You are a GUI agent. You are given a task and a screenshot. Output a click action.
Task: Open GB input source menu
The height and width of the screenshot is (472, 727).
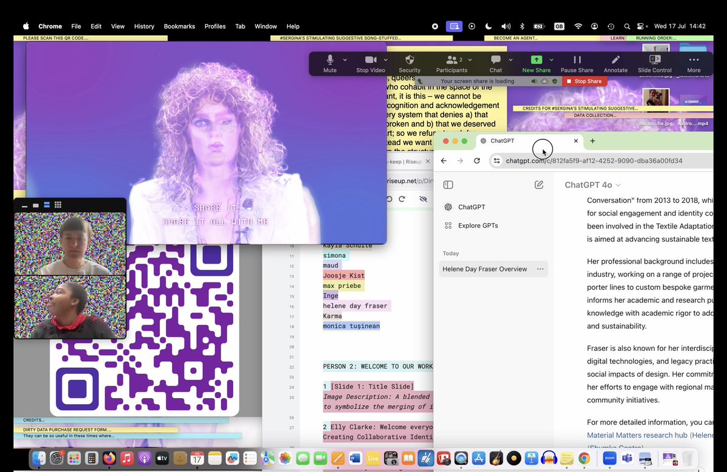pos(559,26)
